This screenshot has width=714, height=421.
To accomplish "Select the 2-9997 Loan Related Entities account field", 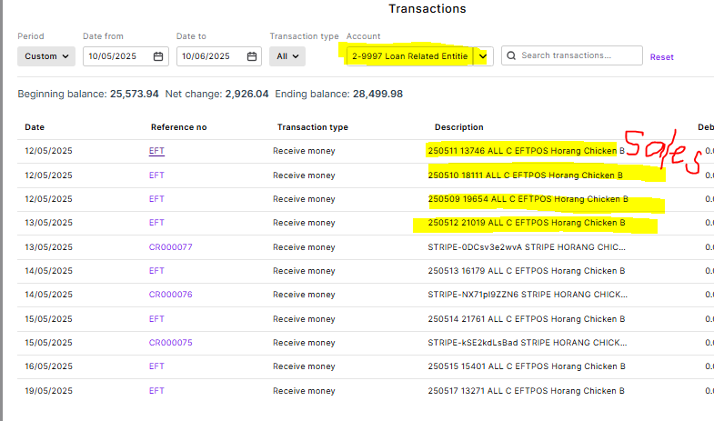I will coord(409,56).
